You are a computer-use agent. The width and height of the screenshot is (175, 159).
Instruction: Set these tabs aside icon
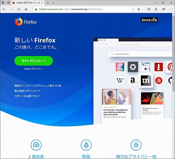coord(9,3)
